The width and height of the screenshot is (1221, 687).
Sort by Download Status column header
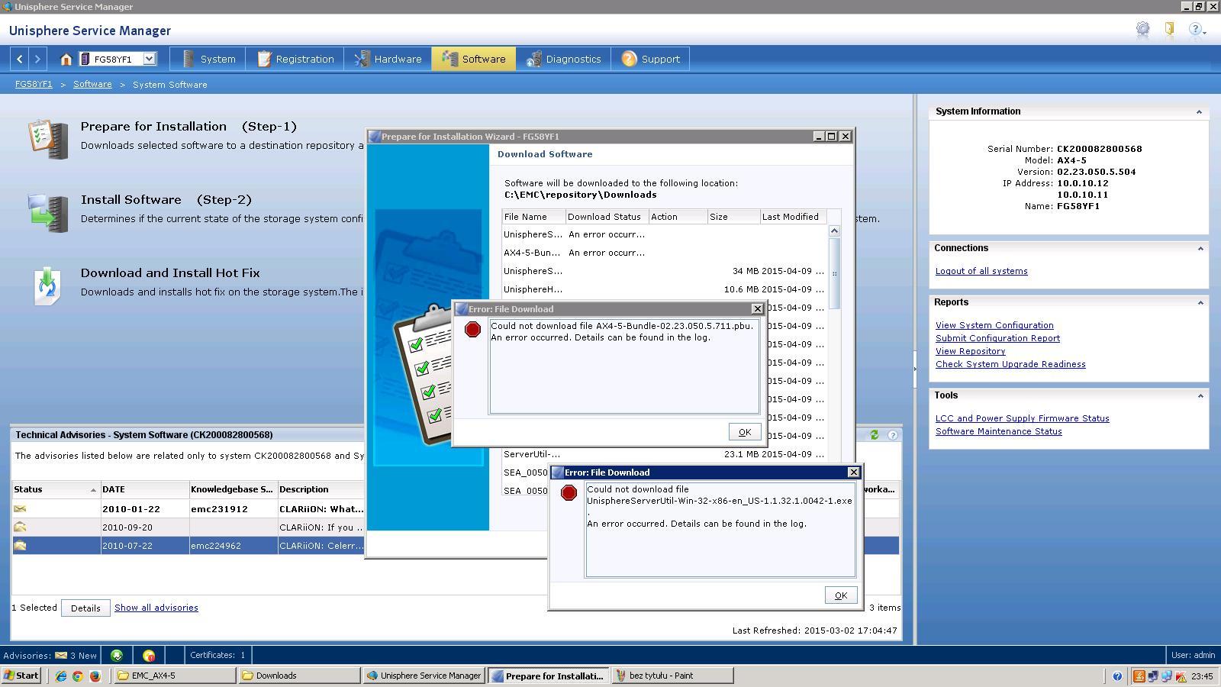pos(607,217)
